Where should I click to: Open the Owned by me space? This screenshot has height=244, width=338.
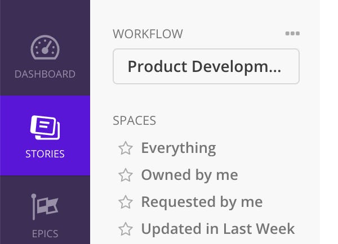click(x=189, y=175)
